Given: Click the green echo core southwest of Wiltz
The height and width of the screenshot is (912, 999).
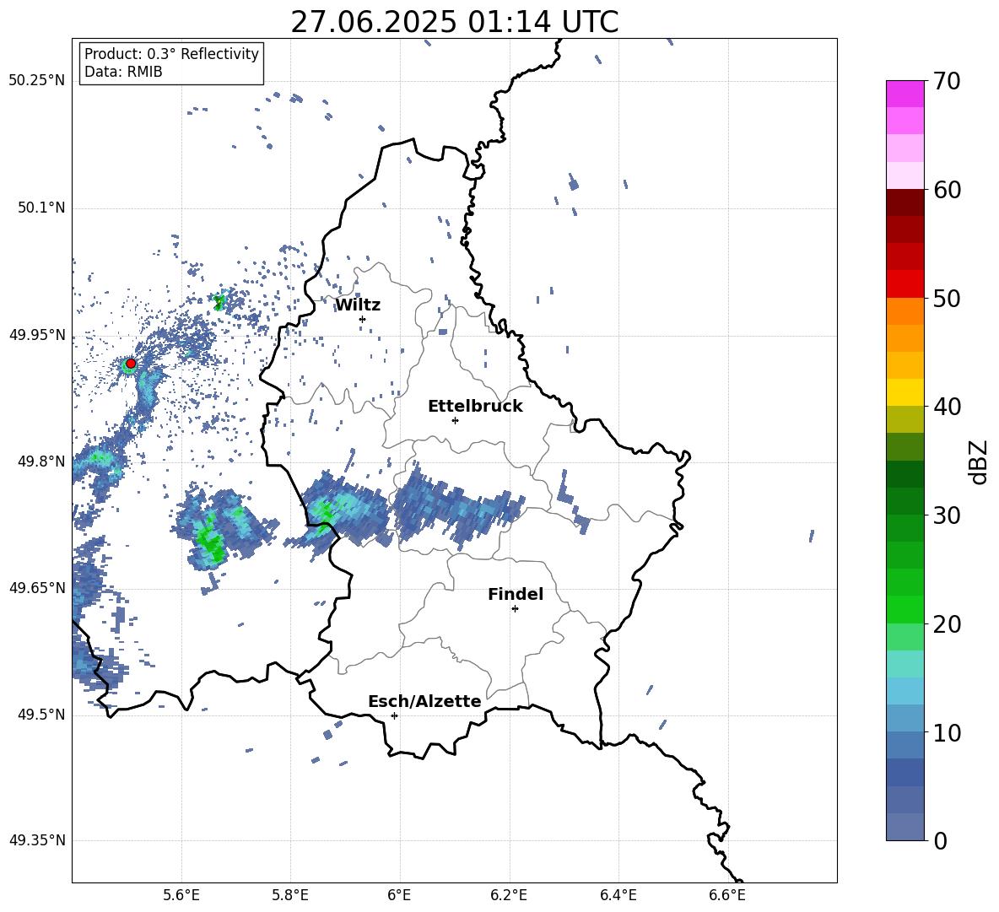Looking at the screenshot, I should click(209, 540).
